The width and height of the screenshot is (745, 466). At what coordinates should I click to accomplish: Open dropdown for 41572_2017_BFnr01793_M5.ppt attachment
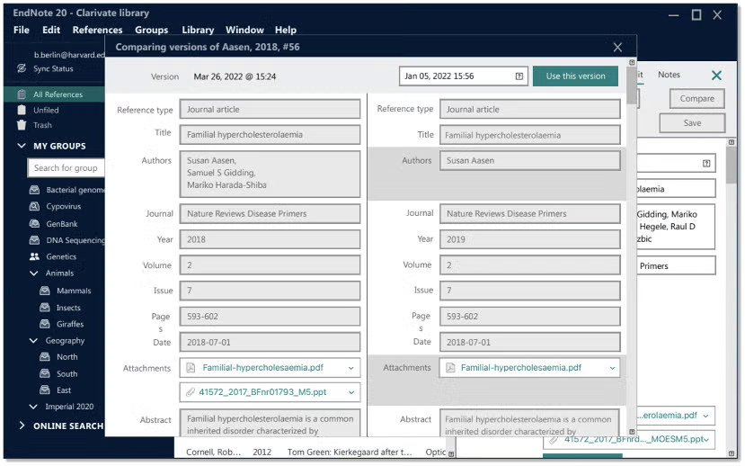(x=351, y=392)
